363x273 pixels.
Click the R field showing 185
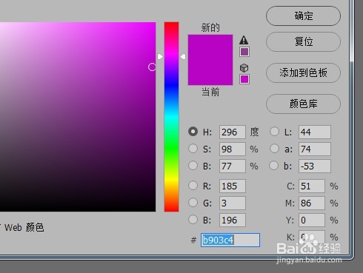pos(233,186)
